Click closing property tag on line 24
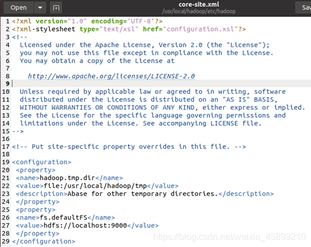Image resolution: width=311 pixels, height=247 pixels. pos(38,202)
